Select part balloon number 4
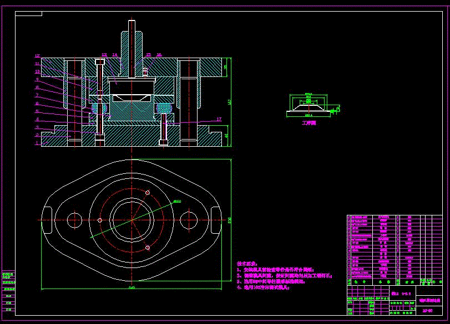Image resolution: width=450 pixels, height=324 pixels. (37, 119)
